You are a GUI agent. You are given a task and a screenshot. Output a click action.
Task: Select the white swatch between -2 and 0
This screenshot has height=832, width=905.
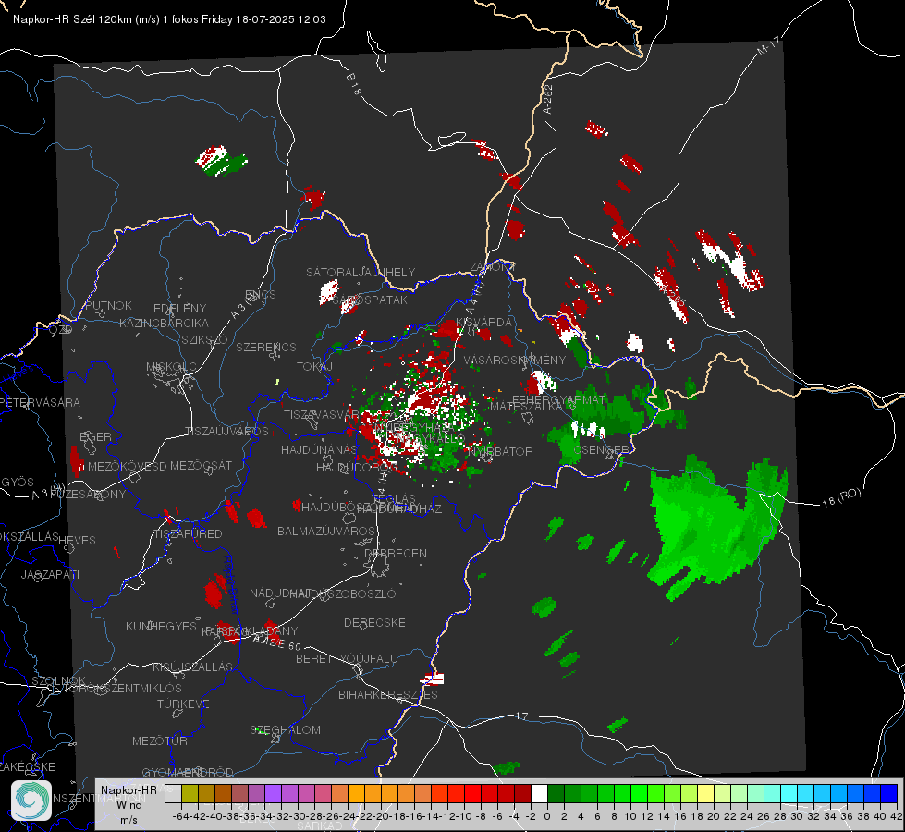click(x=539, y=793)
